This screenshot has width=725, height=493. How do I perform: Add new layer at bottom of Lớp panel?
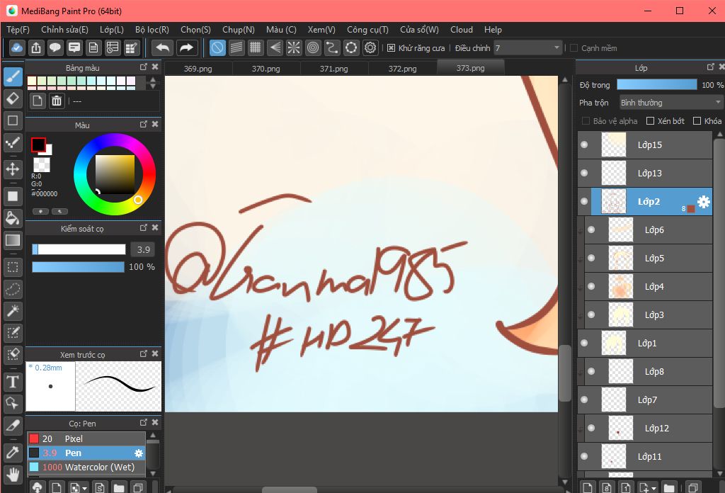(587, 487)
